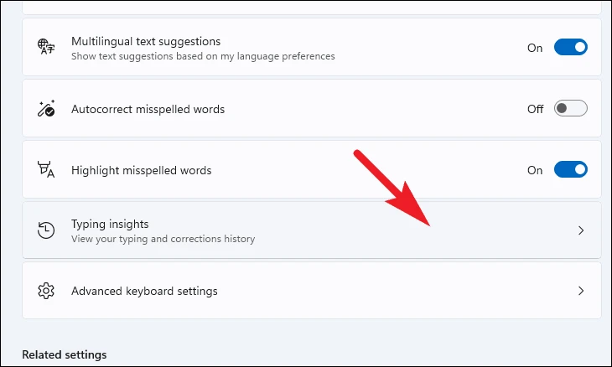
Task: Click the Typing insights clock history icon
Action: (46, 230)
